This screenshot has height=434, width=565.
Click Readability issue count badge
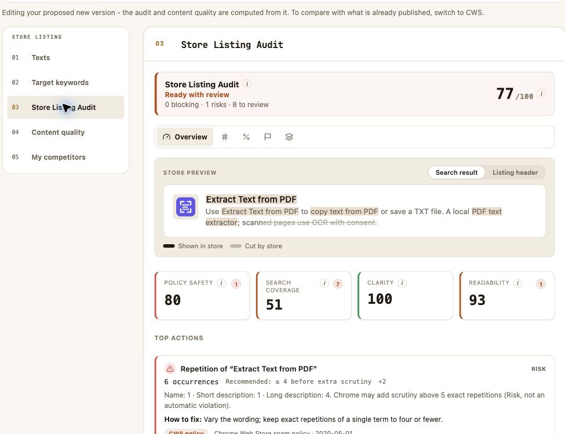click(541, 284)
